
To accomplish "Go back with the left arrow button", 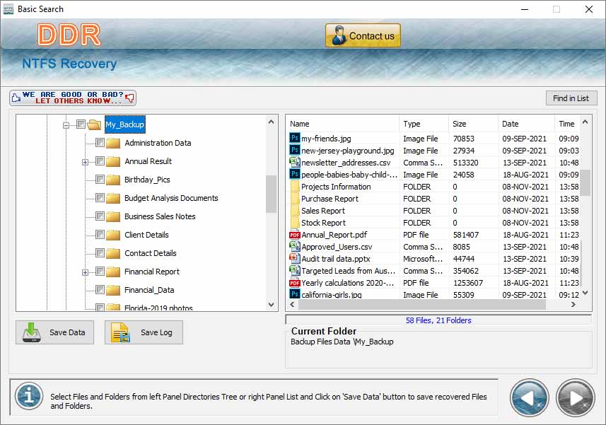I will (529, 397).
